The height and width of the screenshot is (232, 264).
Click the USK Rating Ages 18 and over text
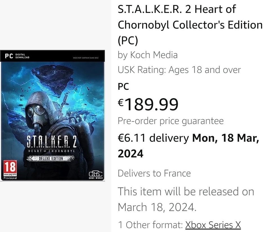pyautogui.click(x=179, y=70)
